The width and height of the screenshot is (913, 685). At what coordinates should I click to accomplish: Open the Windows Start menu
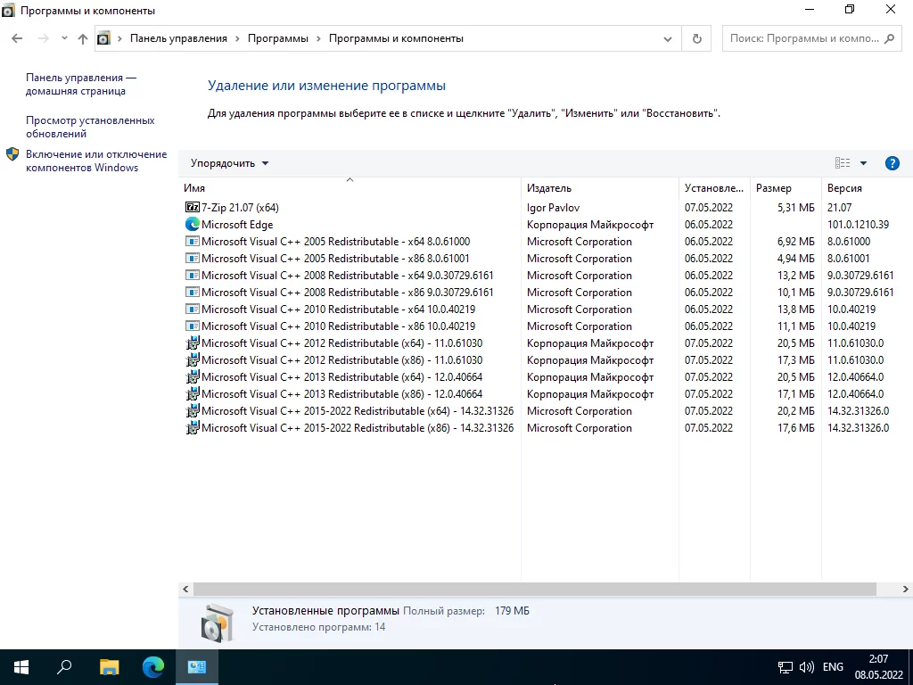coord(21,667)
